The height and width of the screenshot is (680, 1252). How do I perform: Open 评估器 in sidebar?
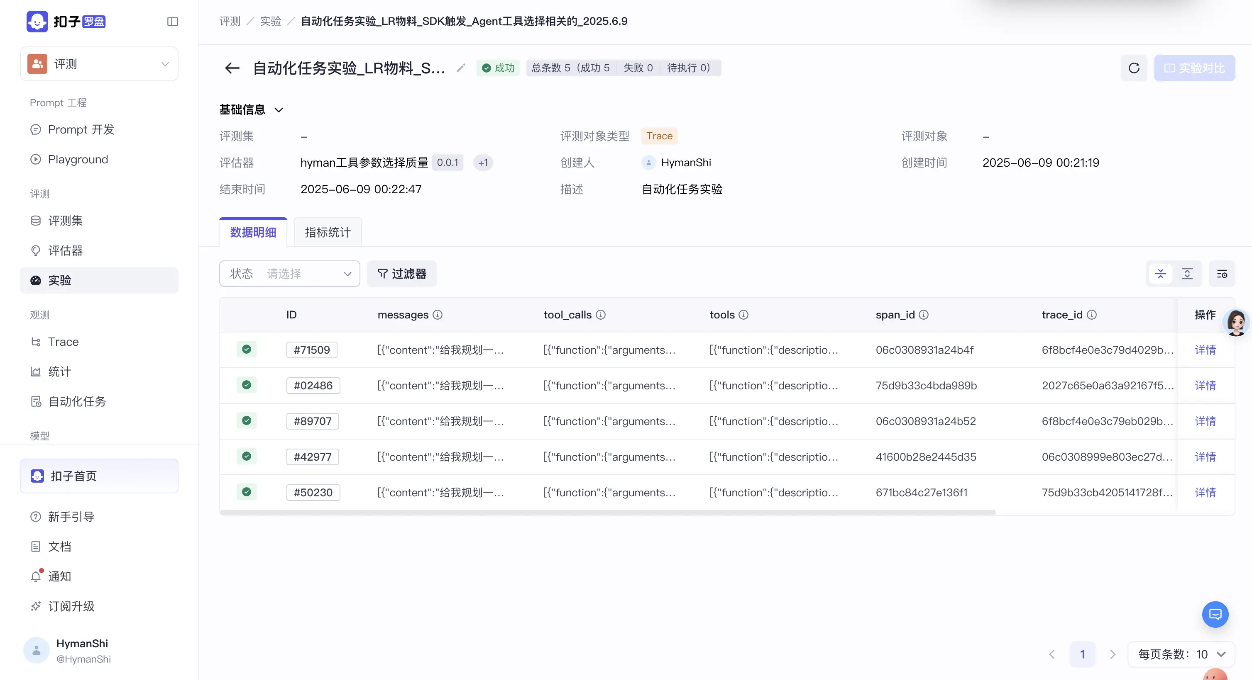click(x=99, y=250)
